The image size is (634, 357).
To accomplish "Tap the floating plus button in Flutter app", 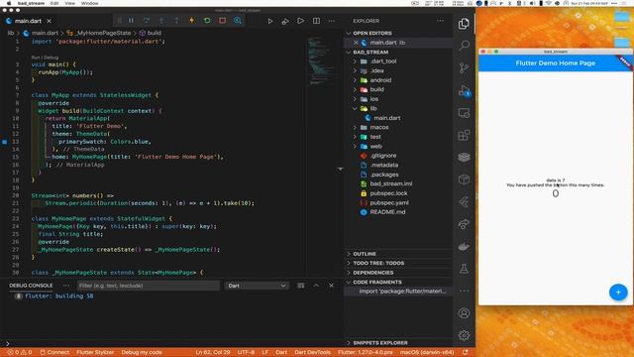I will pyautogui.click(x=618, y=293).
